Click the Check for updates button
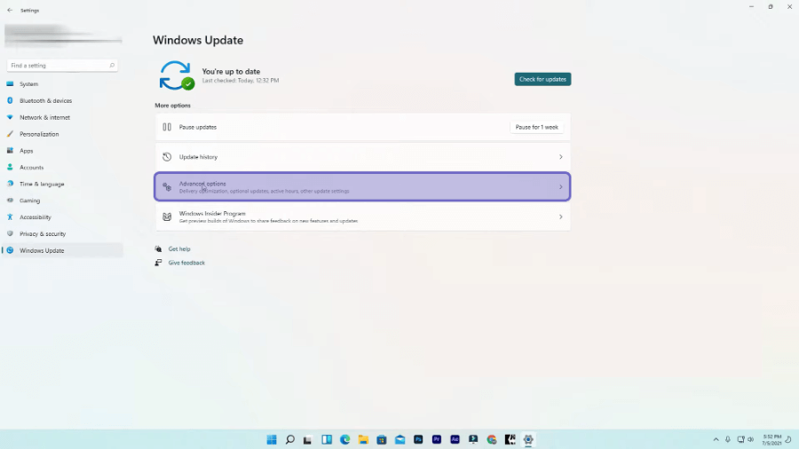Image resolution: width=799 pixels, height=449 pixels. click(x=542, y=79)
